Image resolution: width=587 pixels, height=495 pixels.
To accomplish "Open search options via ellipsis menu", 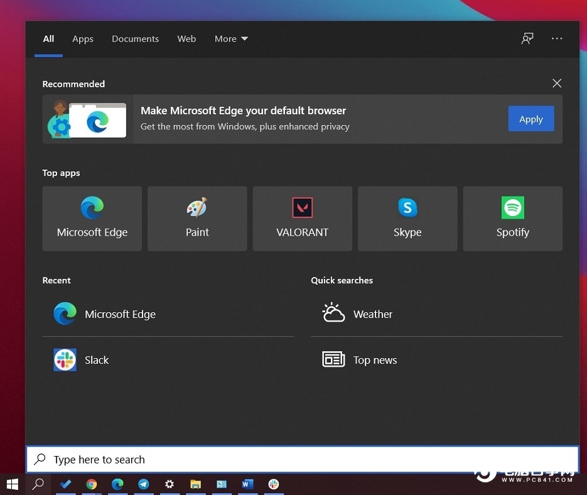I will [x=557, y=38].
